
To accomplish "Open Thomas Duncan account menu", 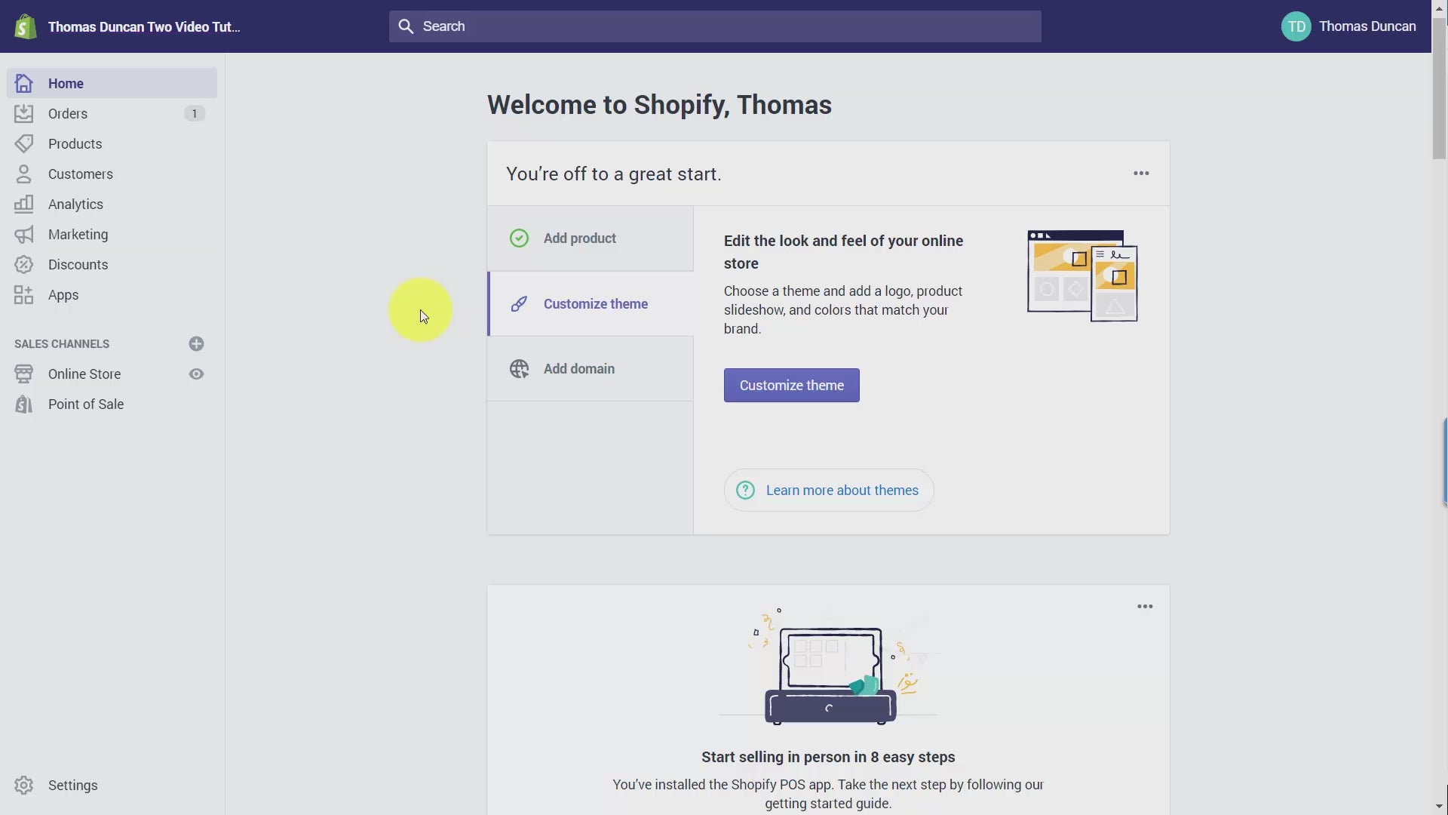I will (x=1348, y=26).
